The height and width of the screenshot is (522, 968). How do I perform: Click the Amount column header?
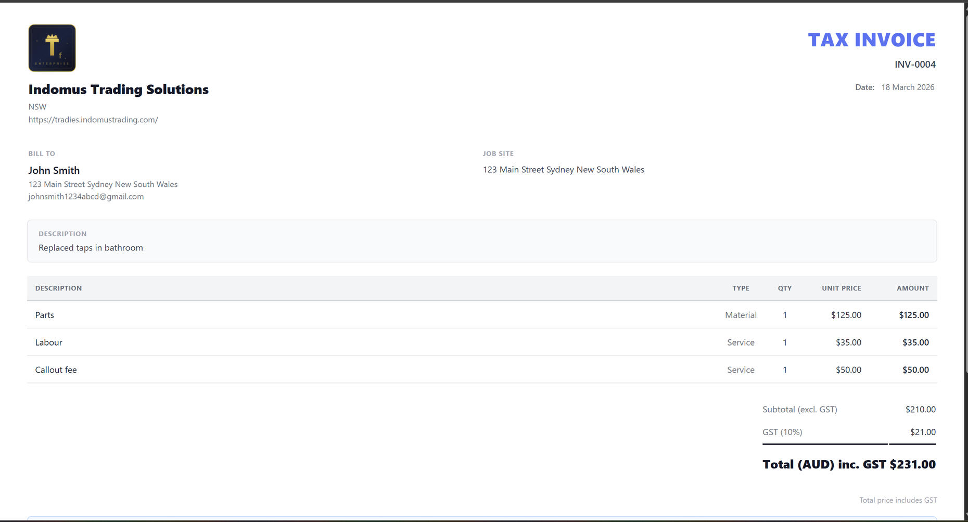[912, 288]
